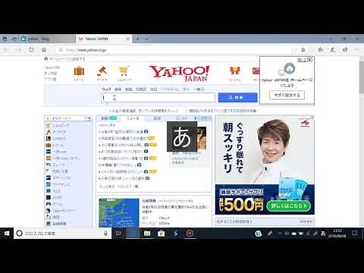Click the browser home icon
The image size is (364, 273).
pos(44,50)
